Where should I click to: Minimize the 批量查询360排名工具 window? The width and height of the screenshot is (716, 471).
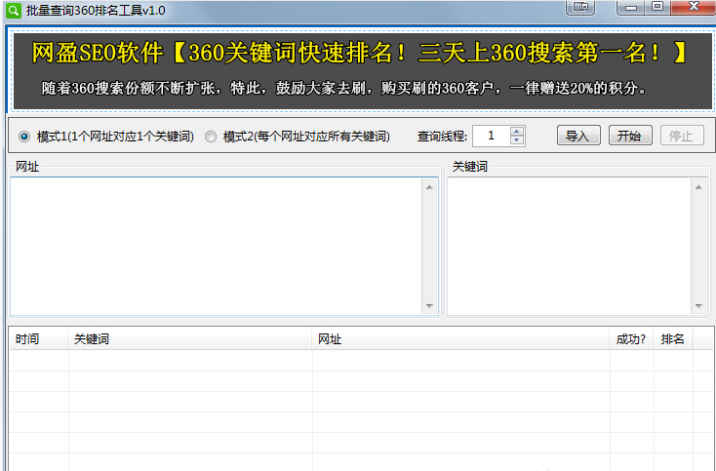point(631,7)
